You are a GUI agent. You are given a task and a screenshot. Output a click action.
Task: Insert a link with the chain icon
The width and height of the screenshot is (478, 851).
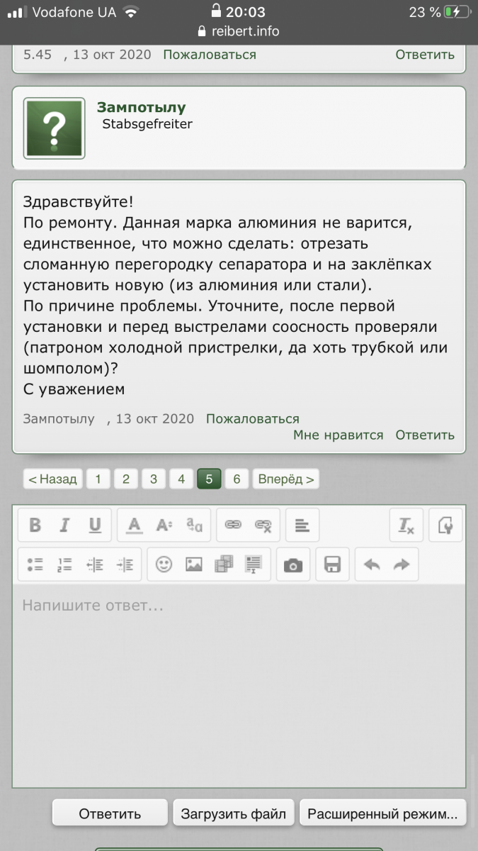[x=233, y=525]
